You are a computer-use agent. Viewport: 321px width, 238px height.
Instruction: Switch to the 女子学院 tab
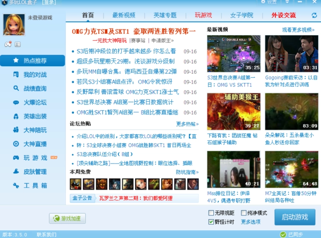click(242, 15)
